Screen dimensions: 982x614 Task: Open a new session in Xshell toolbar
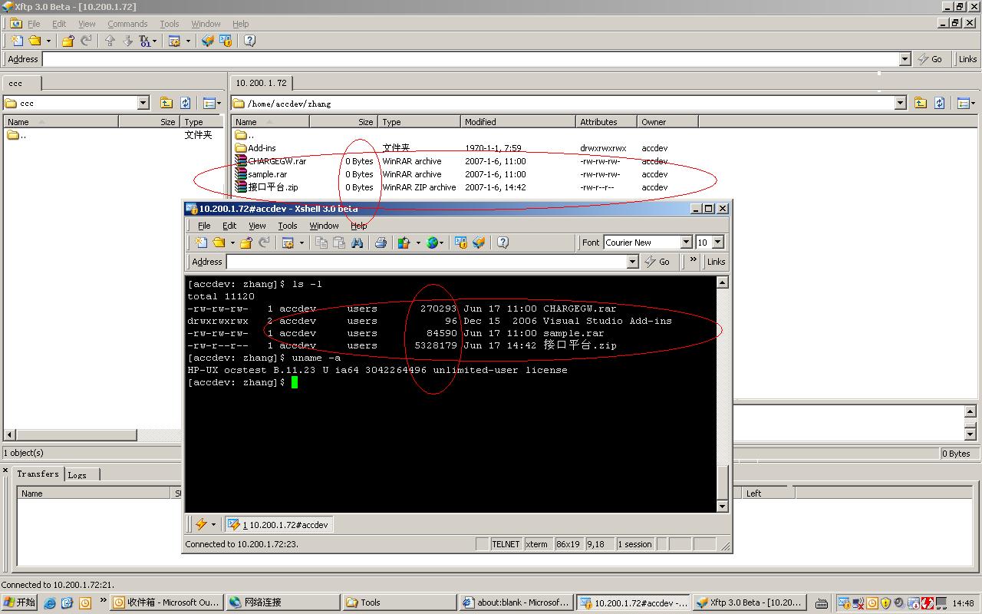point(201,243)
